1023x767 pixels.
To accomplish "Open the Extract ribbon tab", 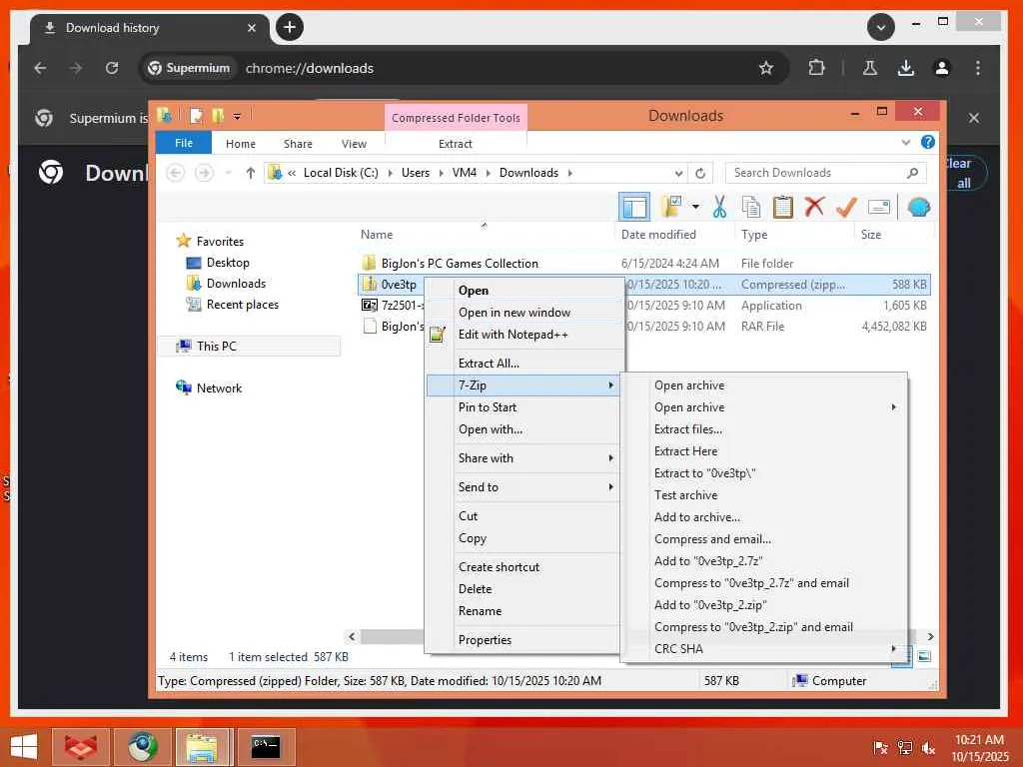I will pyautogui.click(x=455, y=144).
